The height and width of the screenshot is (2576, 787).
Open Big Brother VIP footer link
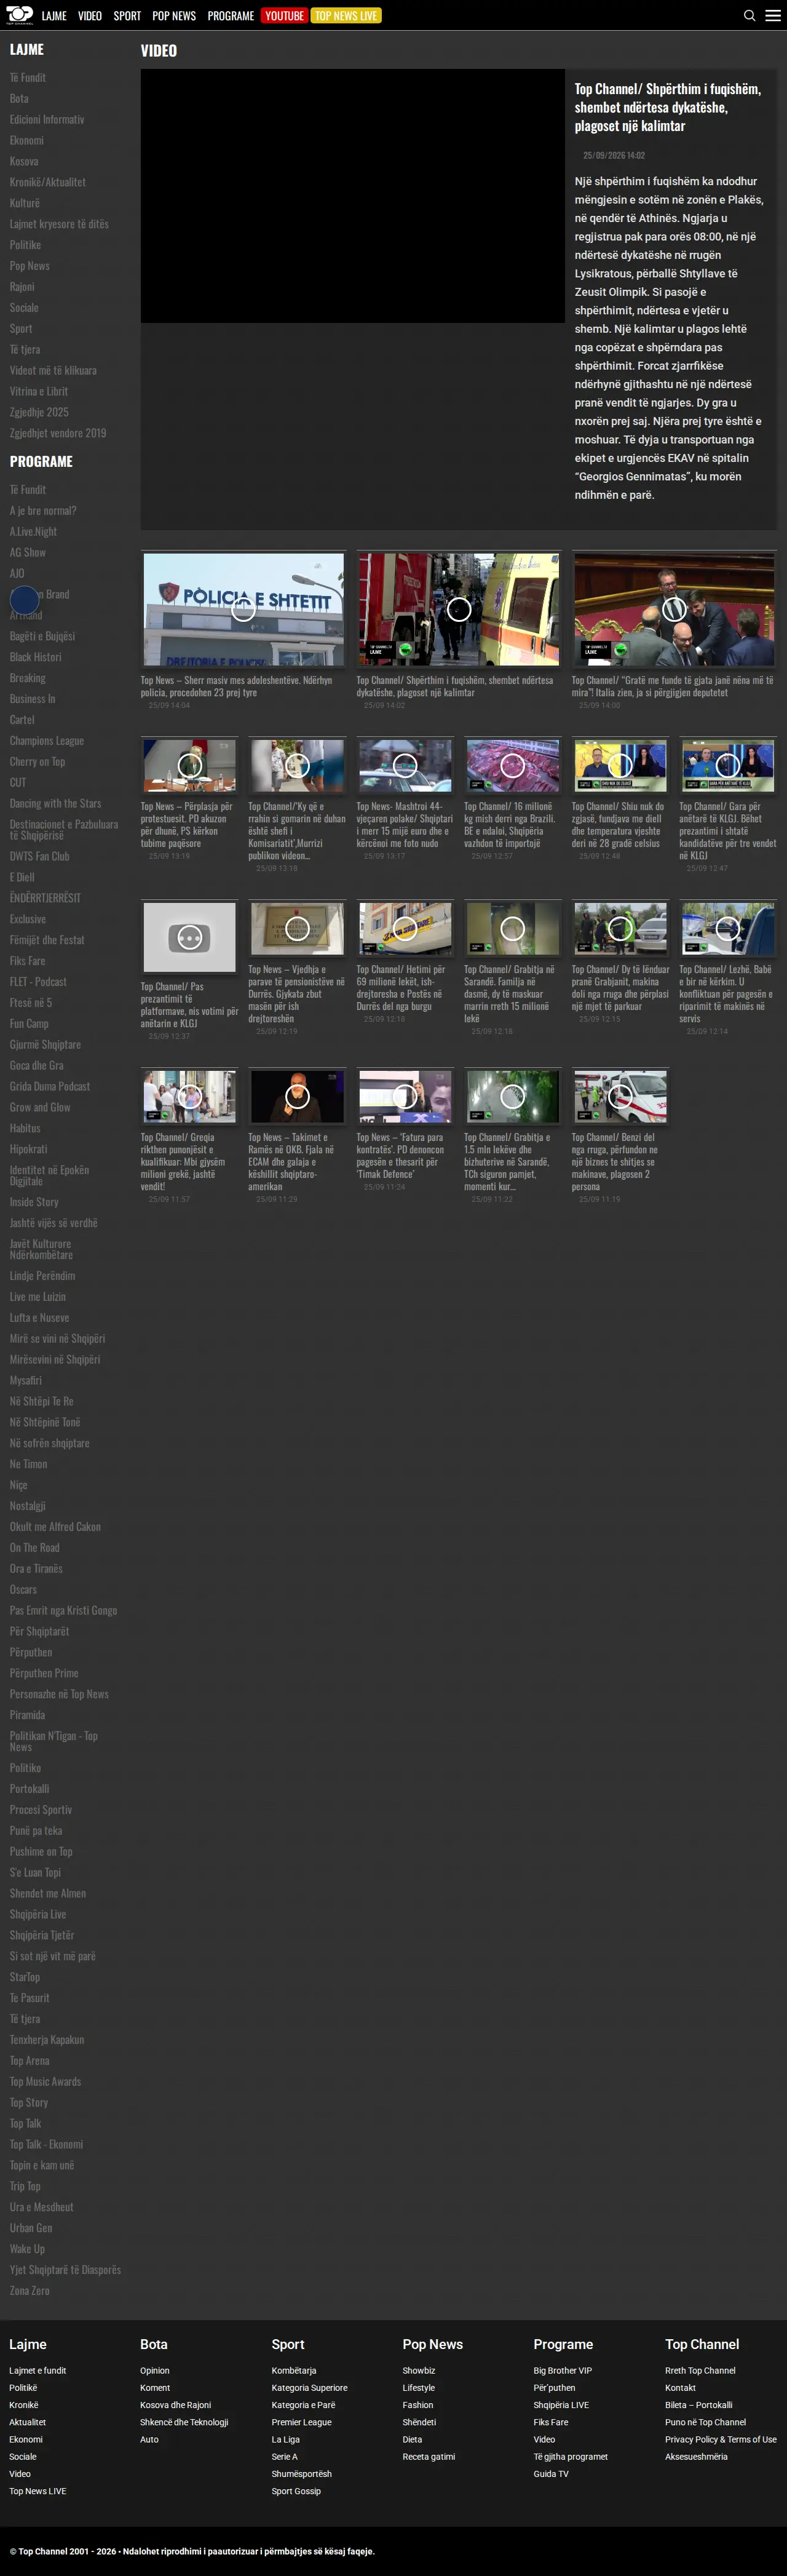pos(563,2370)
